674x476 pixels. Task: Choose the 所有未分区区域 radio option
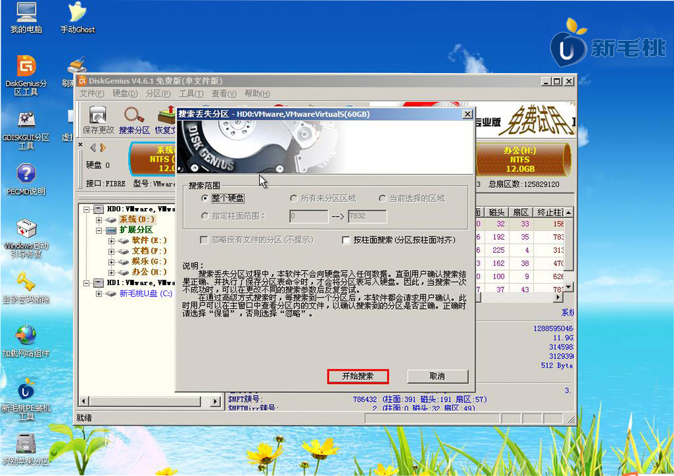324,198
